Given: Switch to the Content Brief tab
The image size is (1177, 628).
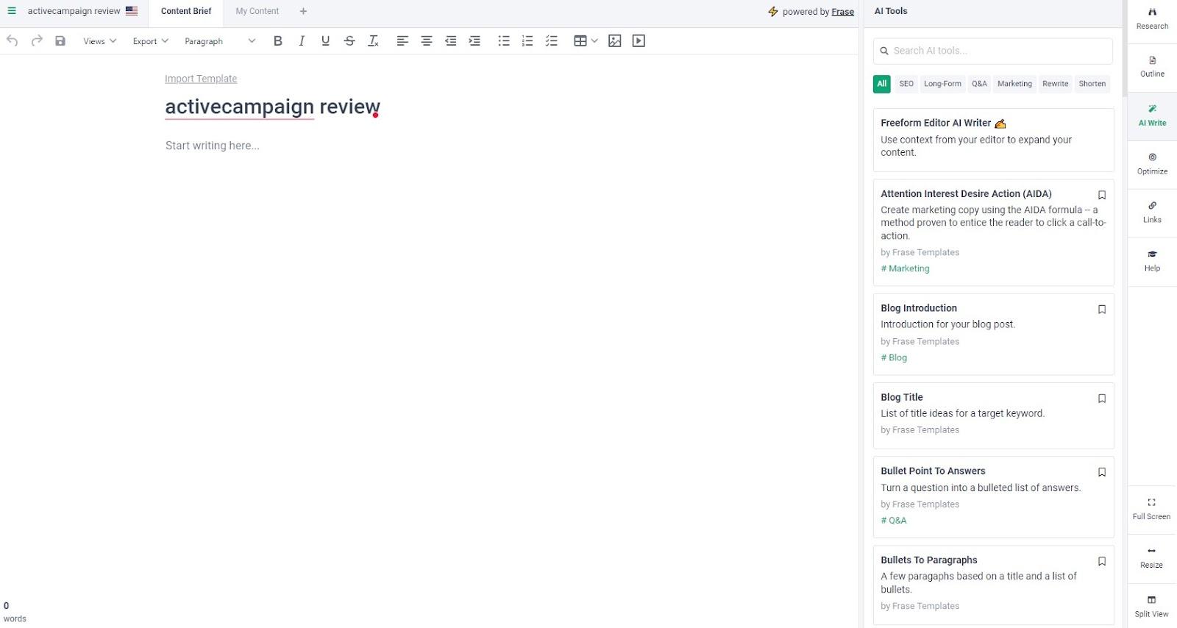Looking at the screenshot, I should pyautogui.click(x=186, y=11).
